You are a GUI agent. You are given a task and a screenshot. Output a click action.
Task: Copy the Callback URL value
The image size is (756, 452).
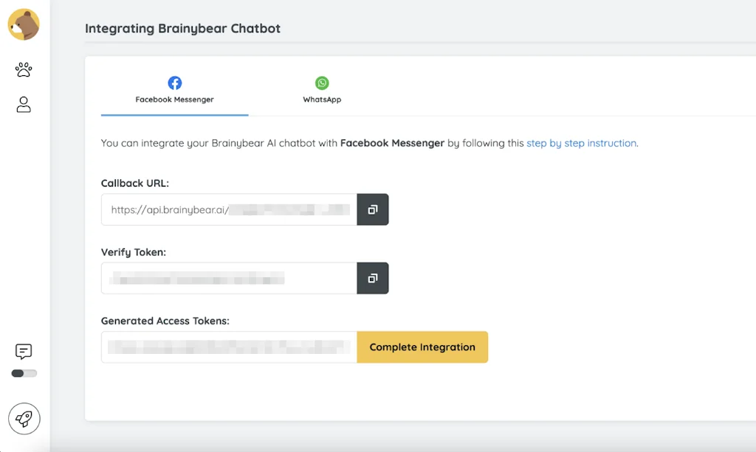point(373,209)
